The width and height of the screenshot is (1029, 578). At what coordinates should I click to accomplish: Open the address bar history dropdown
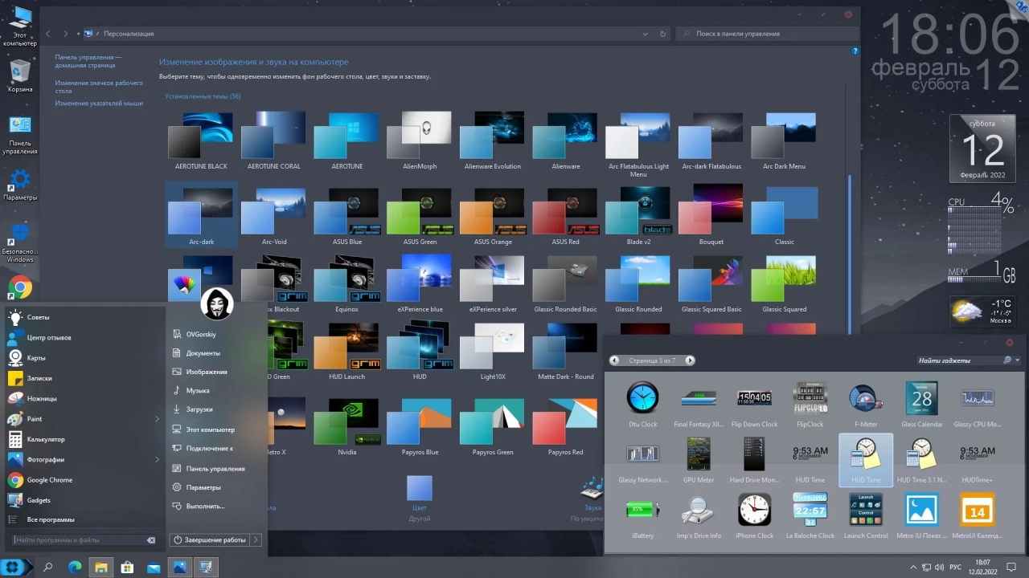(646, 34)
